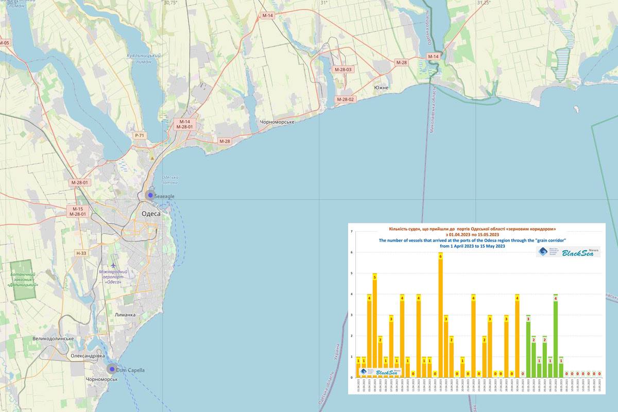This screenshot has width=618, height=412.
Task: Click the M-15 highway shield
Action: (77, 209)
